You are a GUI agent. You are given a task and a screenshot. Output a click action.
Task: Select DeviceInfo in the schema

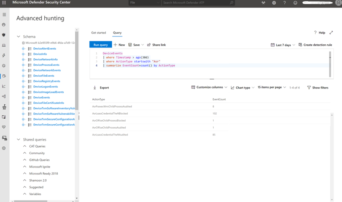(x=40, y=54)
